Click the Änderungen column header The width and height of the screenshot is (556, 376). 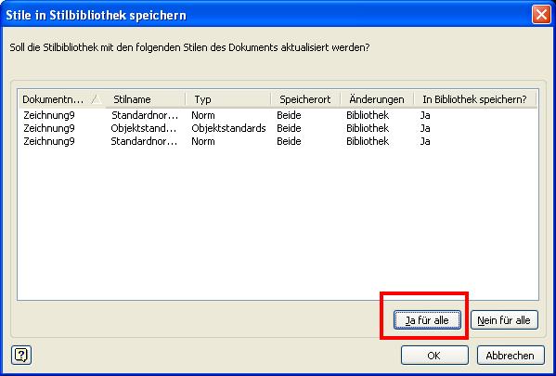377,99
